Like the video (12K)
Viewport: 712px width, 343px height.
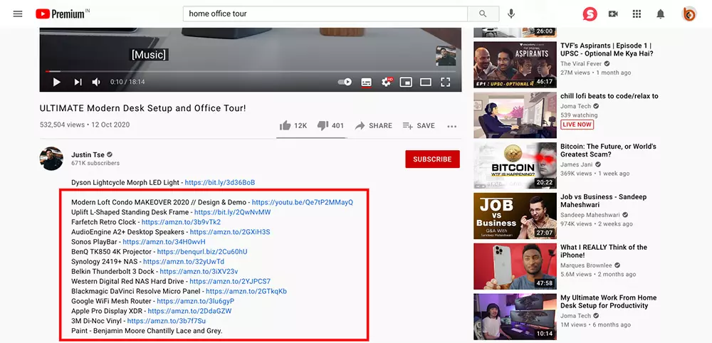(293, 126)
